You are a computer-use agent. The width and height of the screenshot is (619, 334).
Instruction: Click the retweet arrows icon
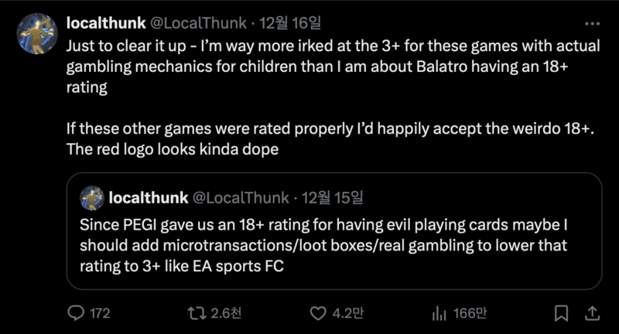[x=197, y=313]
